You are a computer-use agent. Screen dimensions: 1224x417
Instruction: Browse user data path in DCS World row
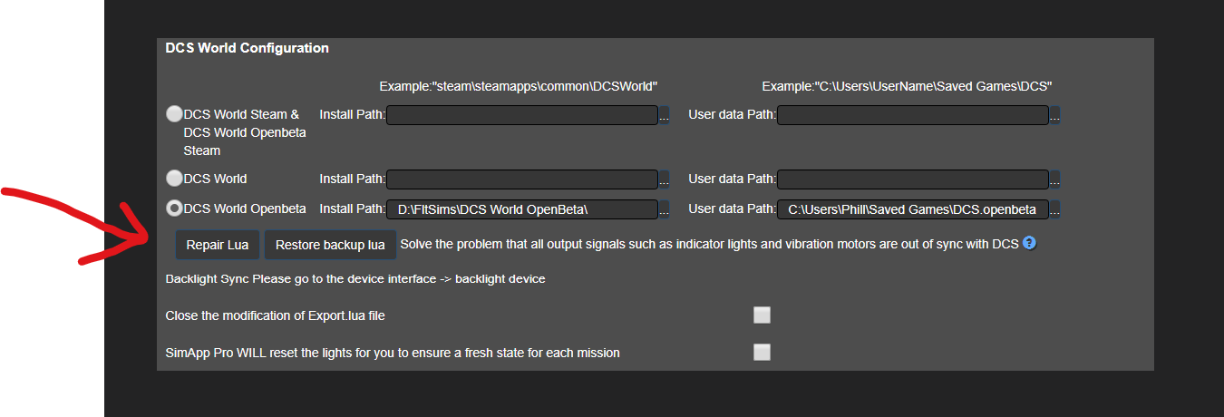[x=1054, y=179]
